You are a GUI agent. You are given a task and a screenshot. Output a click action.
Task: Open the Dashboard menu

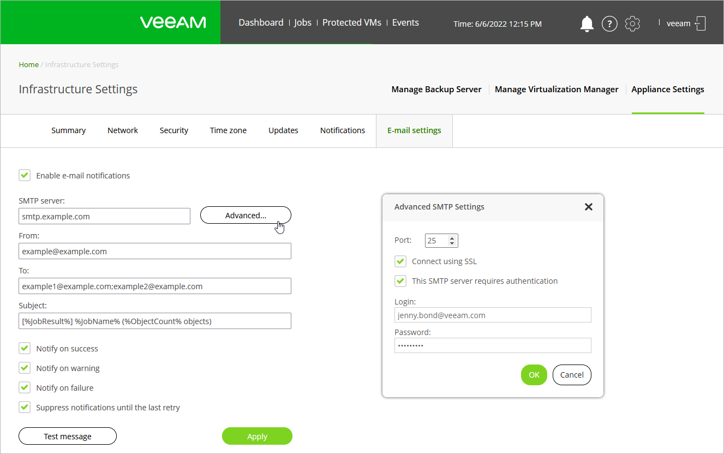[261, 22]
